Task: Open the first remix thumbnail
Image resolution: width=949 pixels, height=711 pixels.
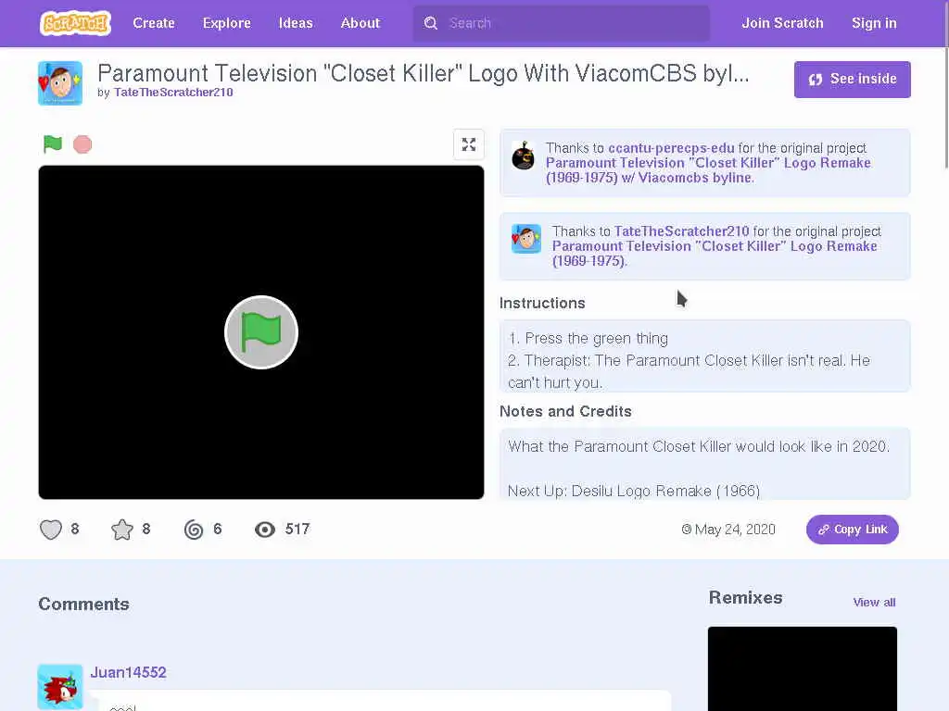Action: point(803,668)
